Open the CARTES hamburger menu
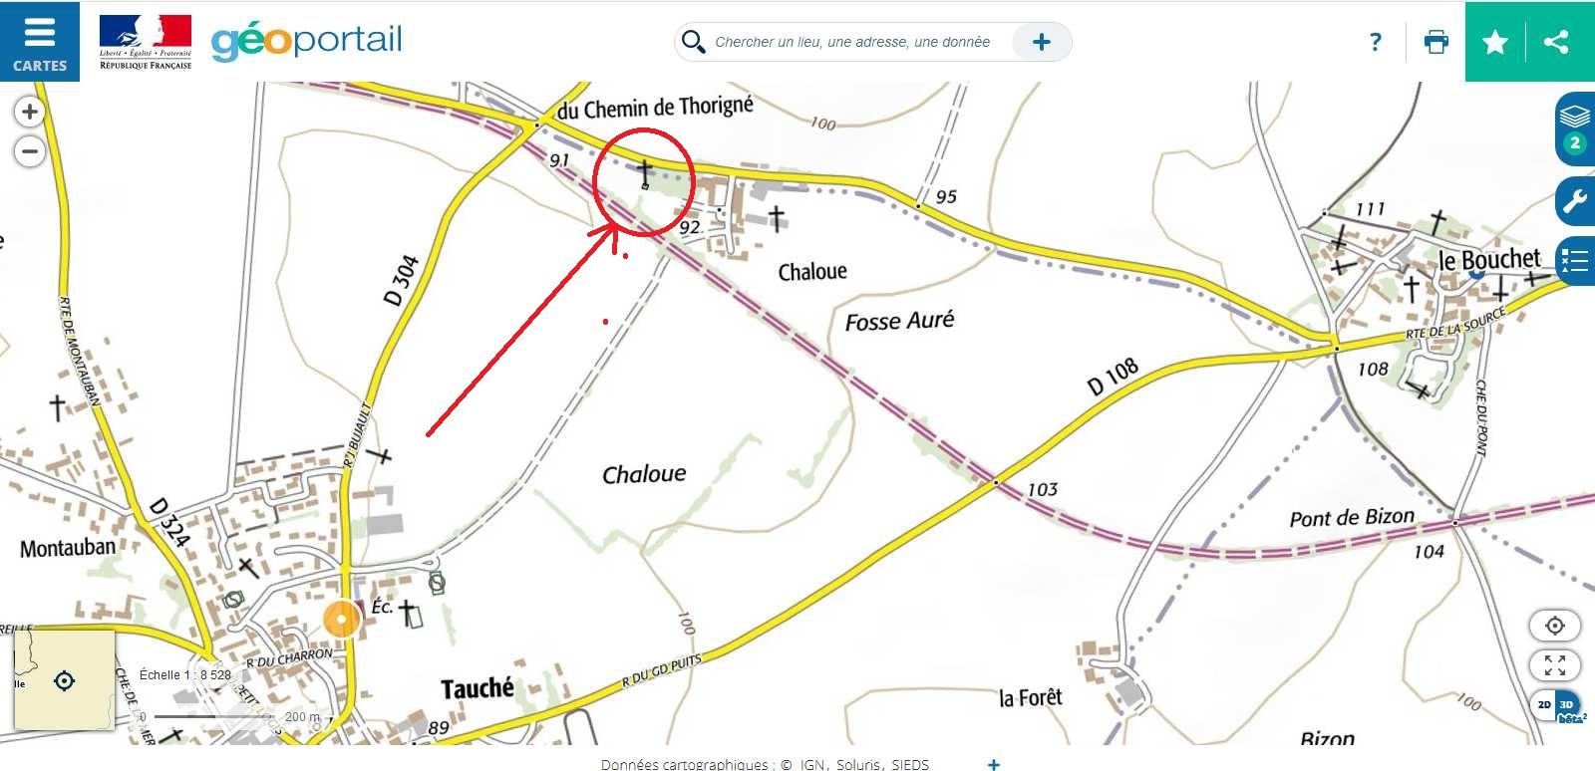 point(40,42)
